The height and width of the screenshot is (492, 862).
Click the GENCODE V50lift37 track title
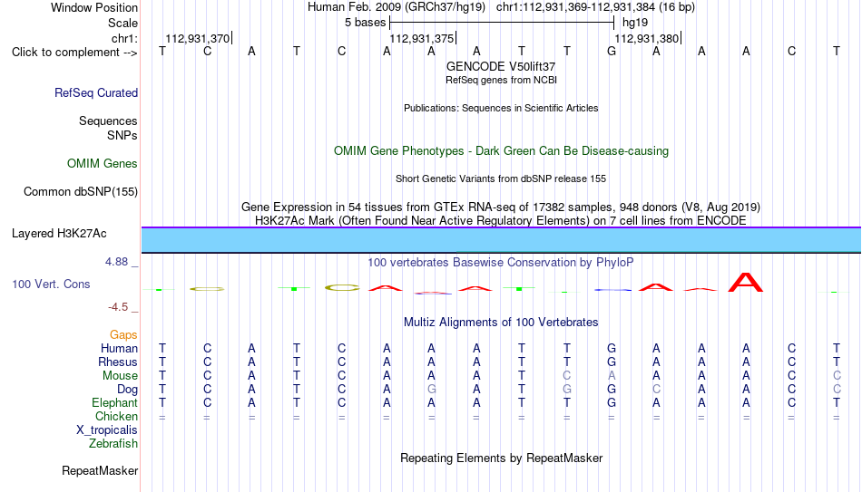coord(501,66)
